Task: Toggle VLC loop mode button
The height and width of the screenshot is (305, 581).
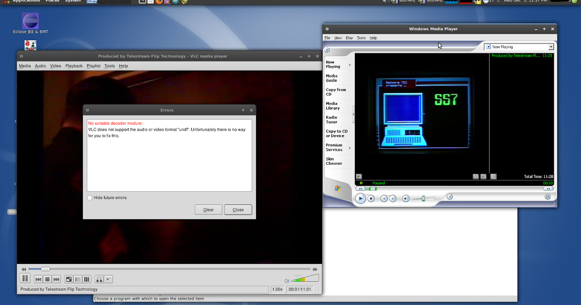Action: click(99, 279)
